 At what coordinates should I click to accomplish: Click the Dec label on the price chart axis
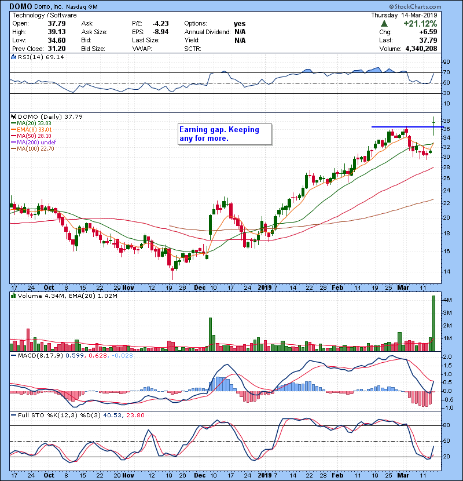(200, 287)
